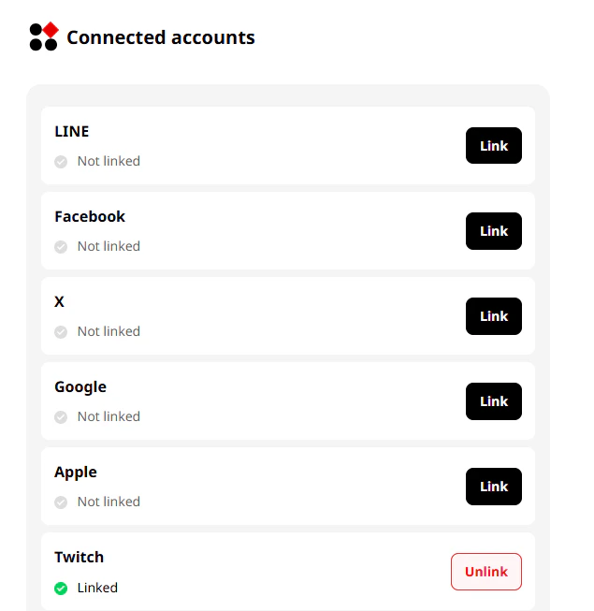The height and width of the screenshot is (611, 594).
Task: Click the red and black dots logo
Action: pos(43,37)
